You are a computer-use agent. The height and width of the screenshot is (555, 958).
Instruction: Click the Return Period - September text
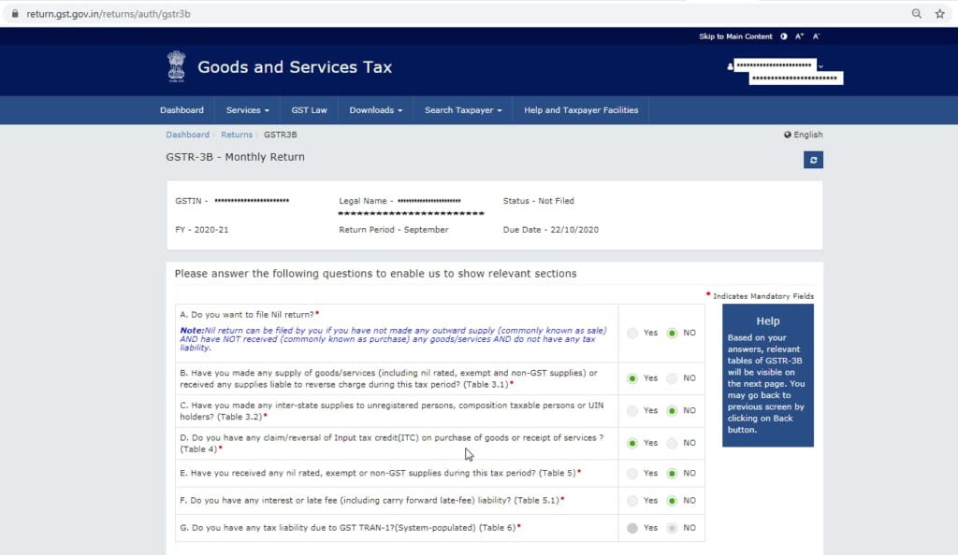point(394,230)
